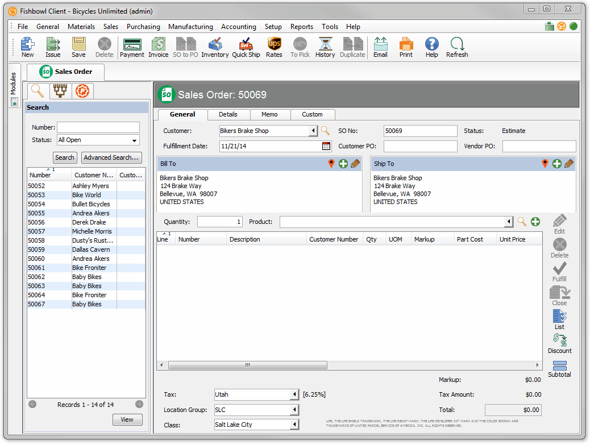Click the Refresh toolbar icon
590x445 pixels.
click(457, 47)
